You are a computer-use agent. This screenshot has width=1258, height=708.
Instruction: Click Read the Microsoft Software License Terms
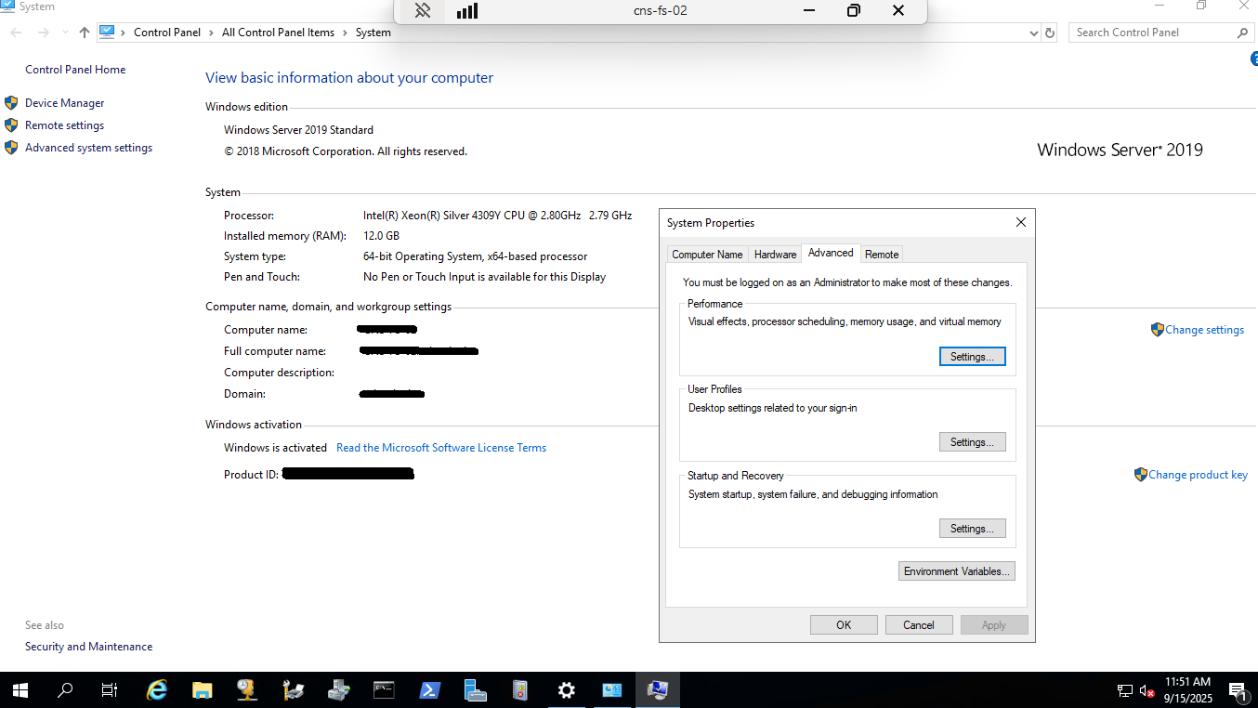pyautogui.click(x=441, y=447)
